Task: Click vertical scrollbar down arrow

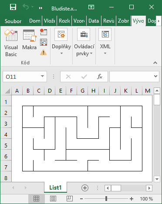Action: [157, 179]
